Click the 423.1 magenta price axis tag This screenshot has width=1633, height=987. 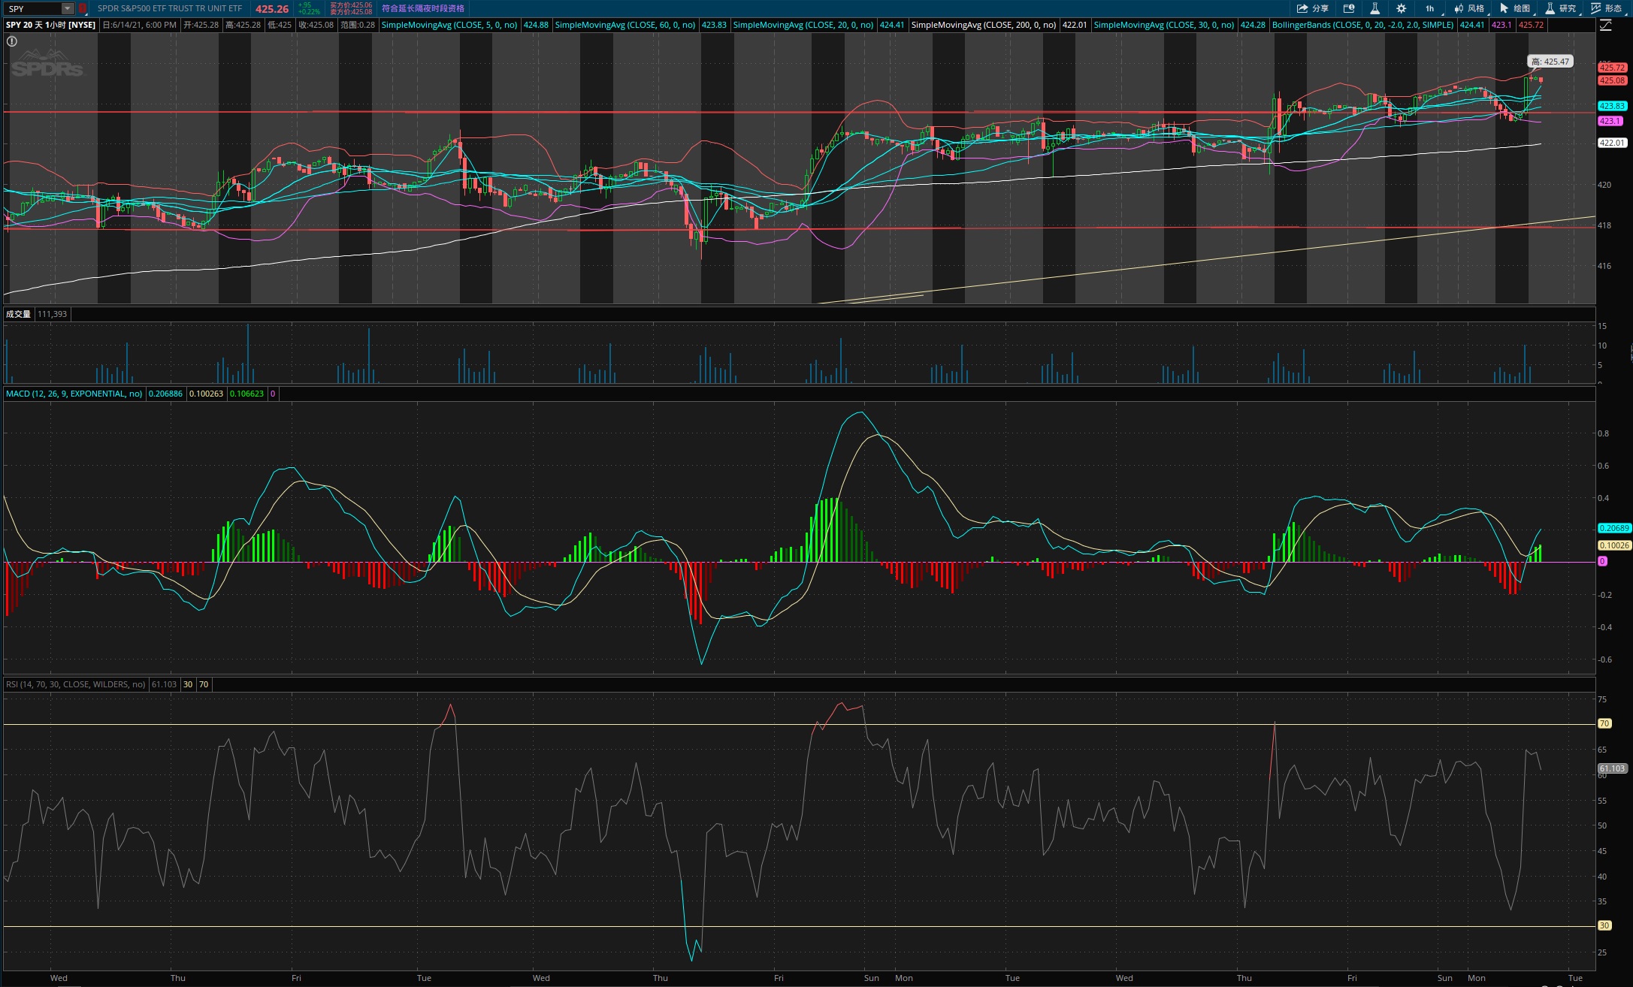click(x=1610, y=121)
